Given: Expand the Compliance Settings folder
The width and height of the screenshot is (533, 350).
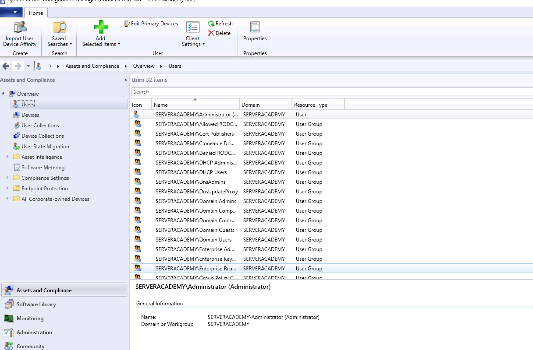Looking at the screenshot, I should click(7, 178).
